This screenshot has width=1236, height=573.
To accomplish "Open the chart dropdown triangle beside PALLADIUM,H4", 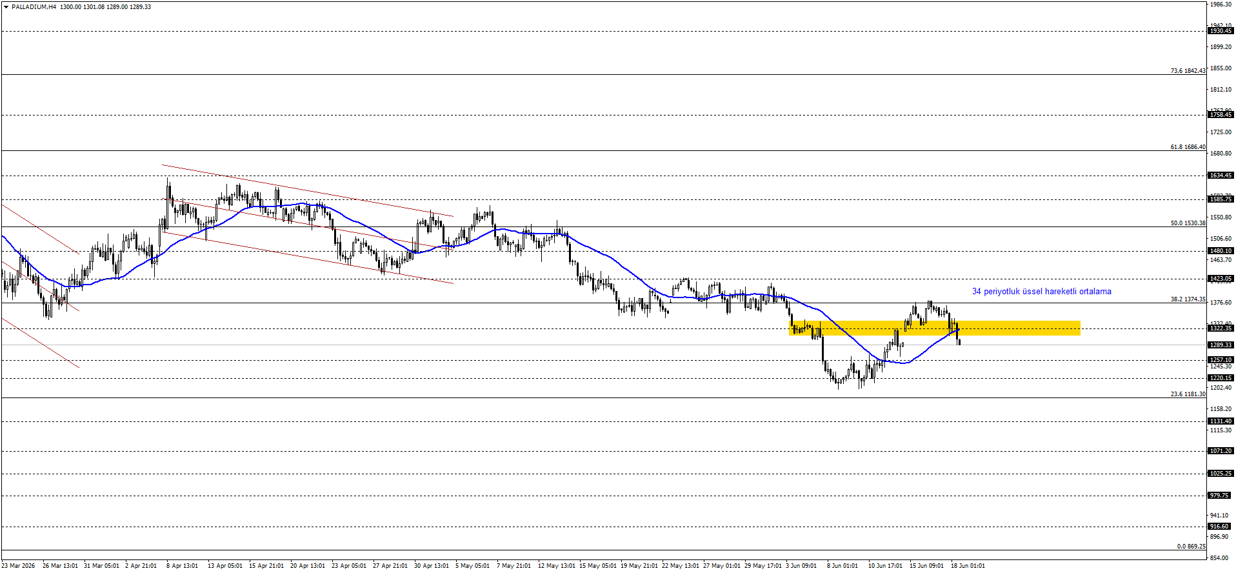I will 6,7.
